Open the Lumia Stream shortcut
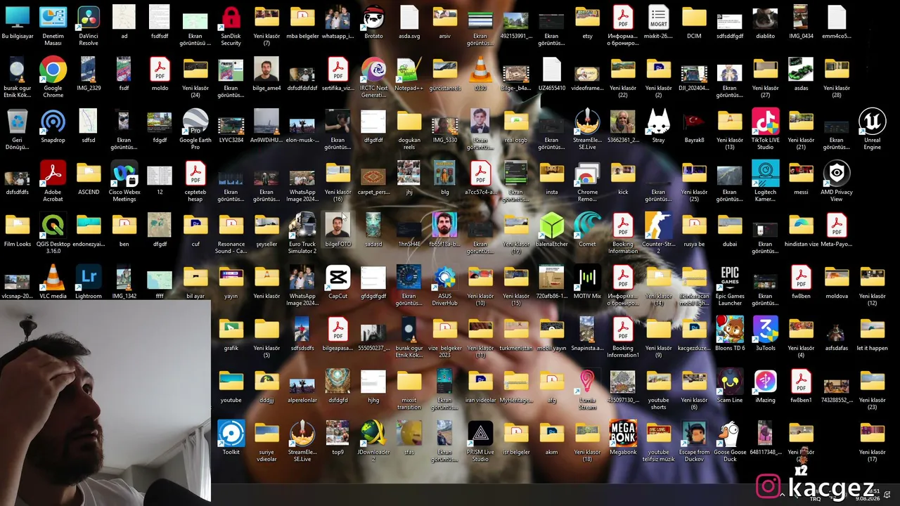Screen dimensions: 900x506 587,388
